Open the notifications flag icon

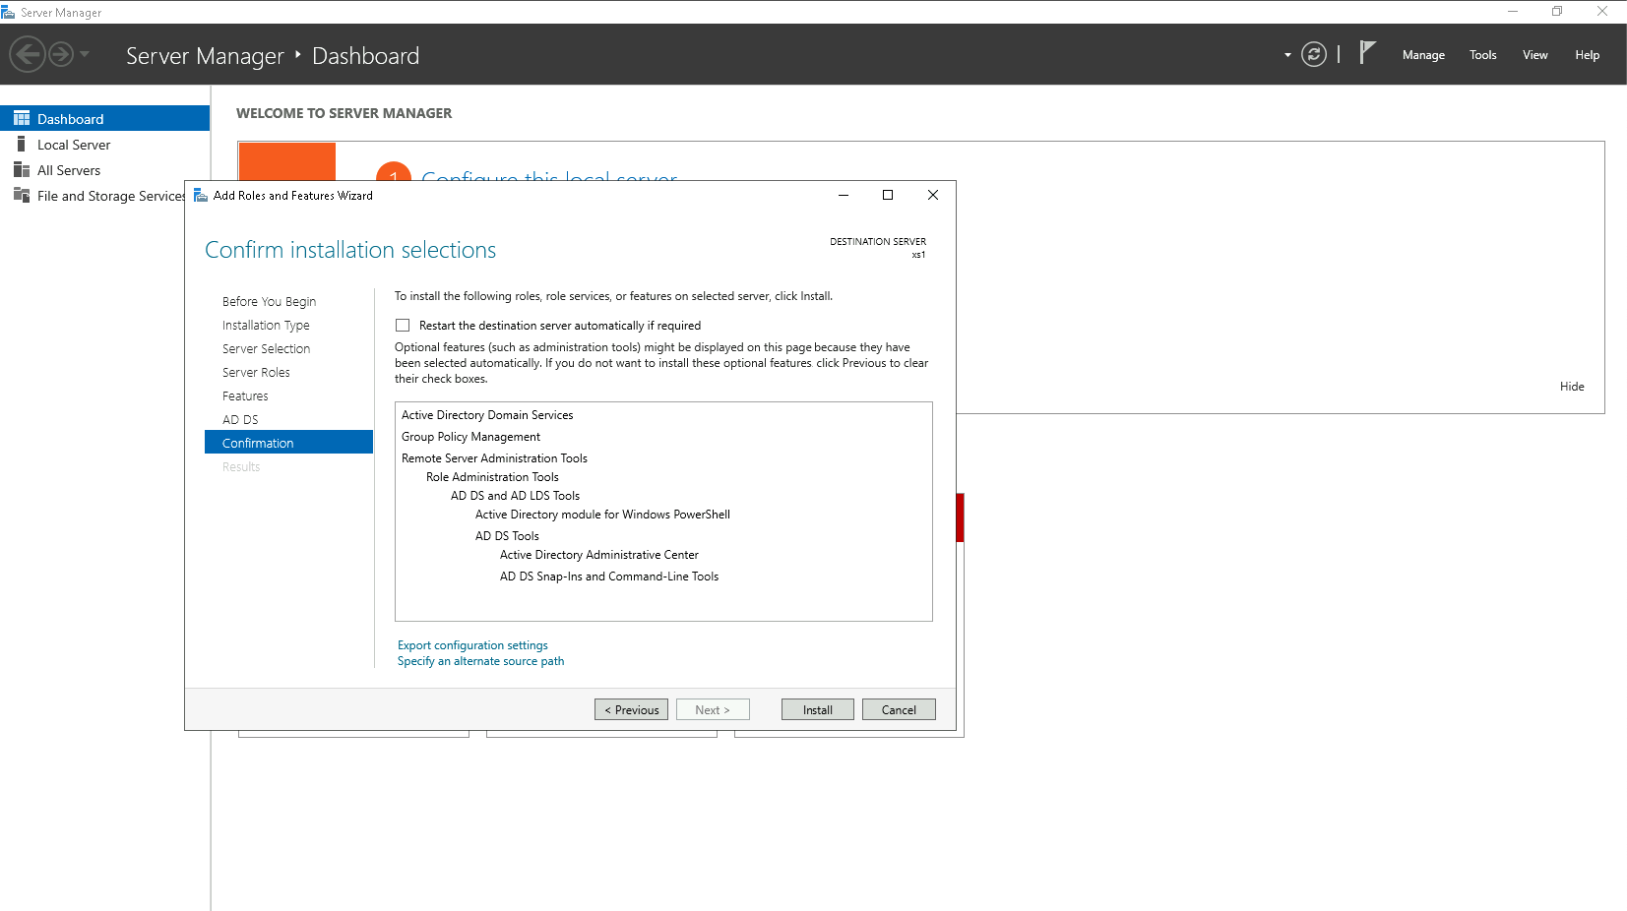tap(1367, 53)
